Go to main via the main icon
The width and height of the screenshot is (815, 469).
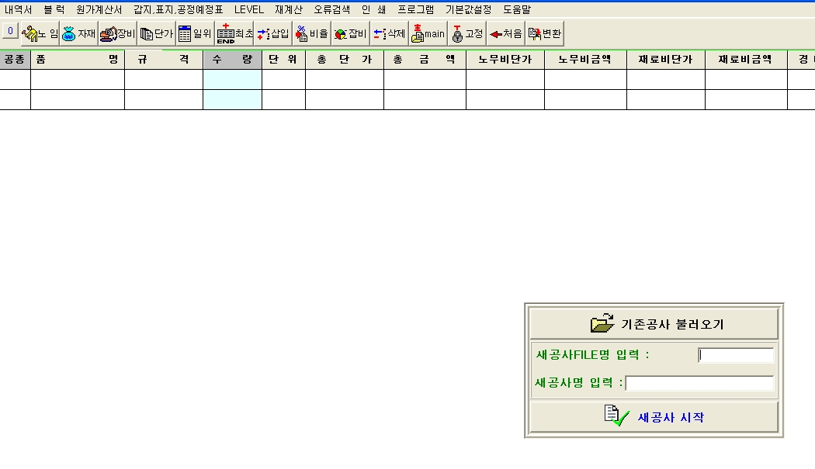[428, 34]
